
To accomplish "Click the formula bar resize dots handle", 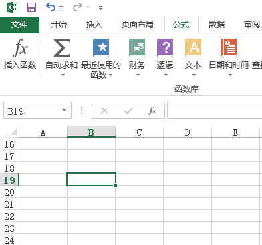I will (x=82, y=111).
